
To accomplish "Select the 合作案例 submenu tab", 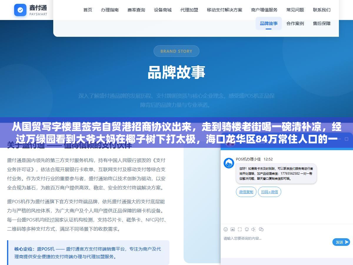I will (295, 23).
